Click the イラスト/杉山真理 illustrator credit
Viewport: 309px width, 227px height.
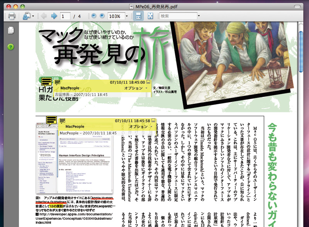(165, 92)
